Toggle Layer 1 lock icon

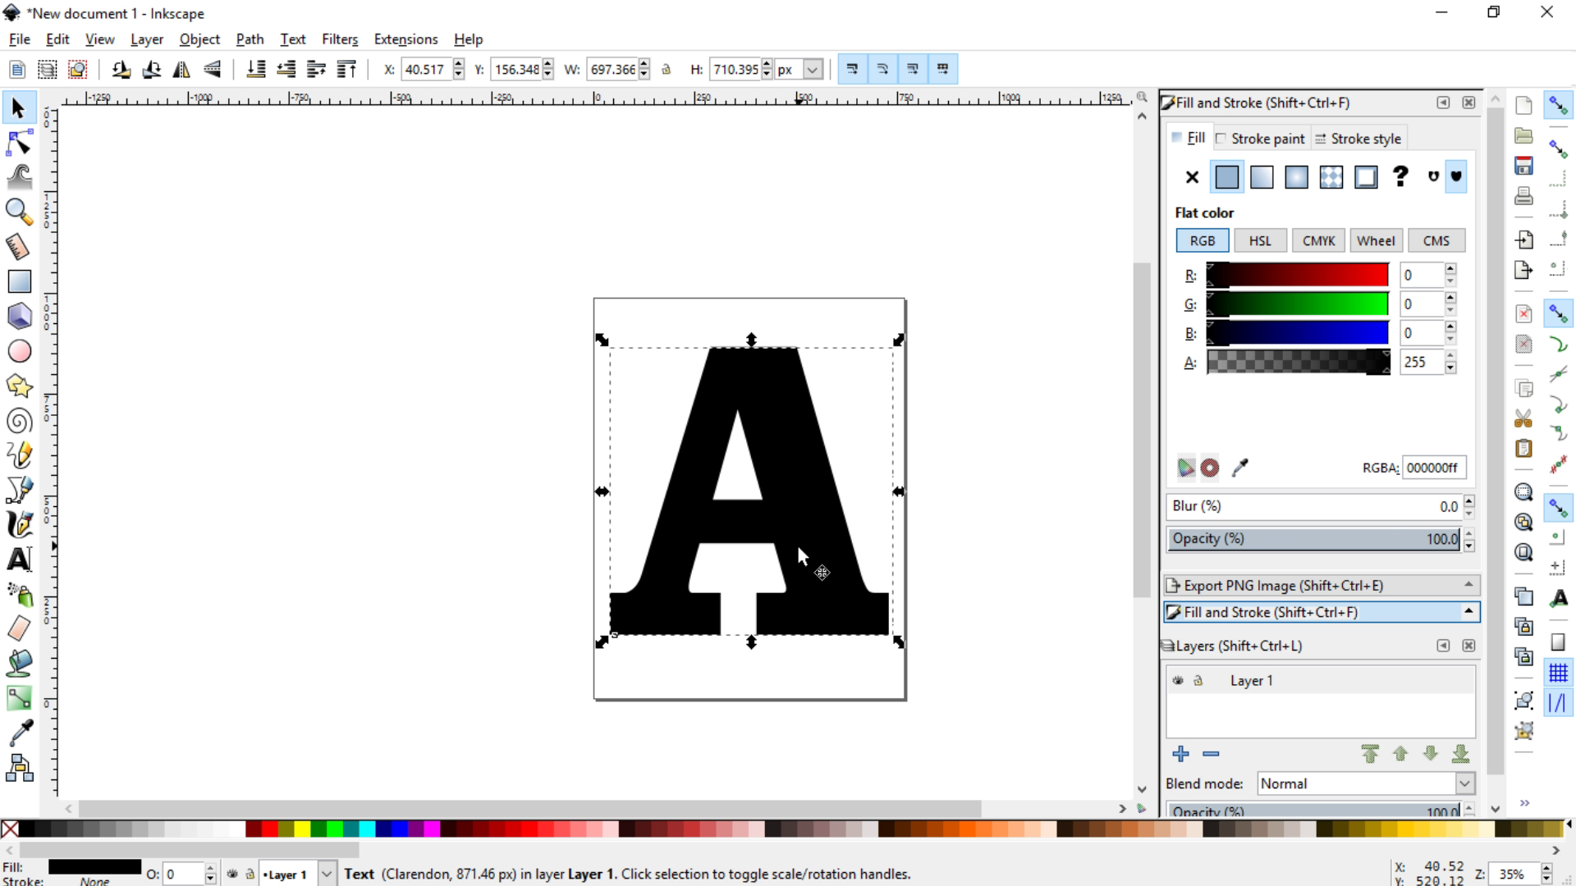point(1198,681)
